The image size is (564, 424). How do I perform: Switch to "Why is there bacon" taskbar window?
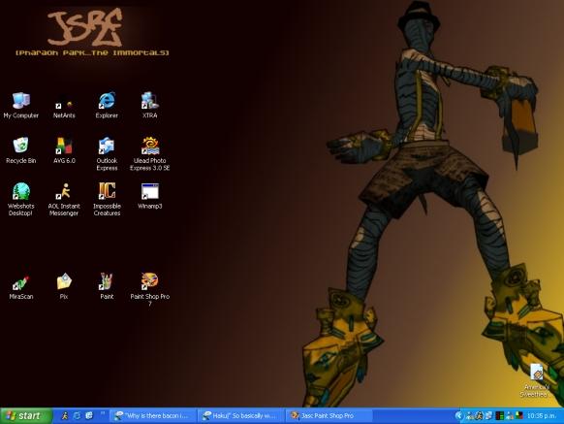[153, 415]
